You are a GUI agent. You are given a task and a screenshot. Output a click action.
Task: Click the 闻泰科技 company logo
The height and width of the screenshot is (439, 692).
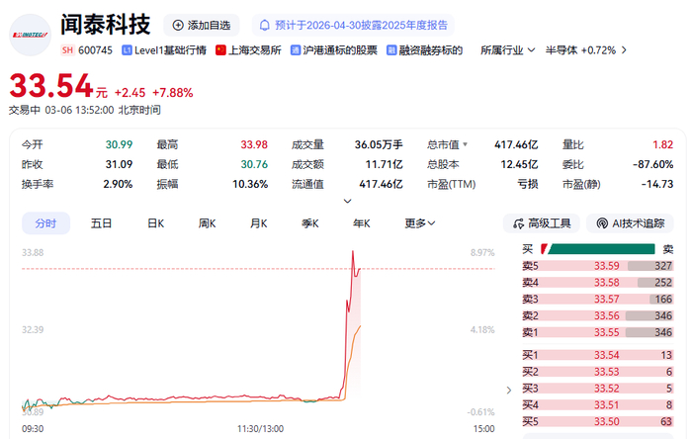[31, 35]
